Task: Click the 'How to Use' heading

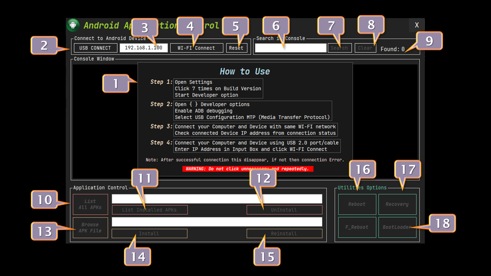Action: [x=245, y=72]
